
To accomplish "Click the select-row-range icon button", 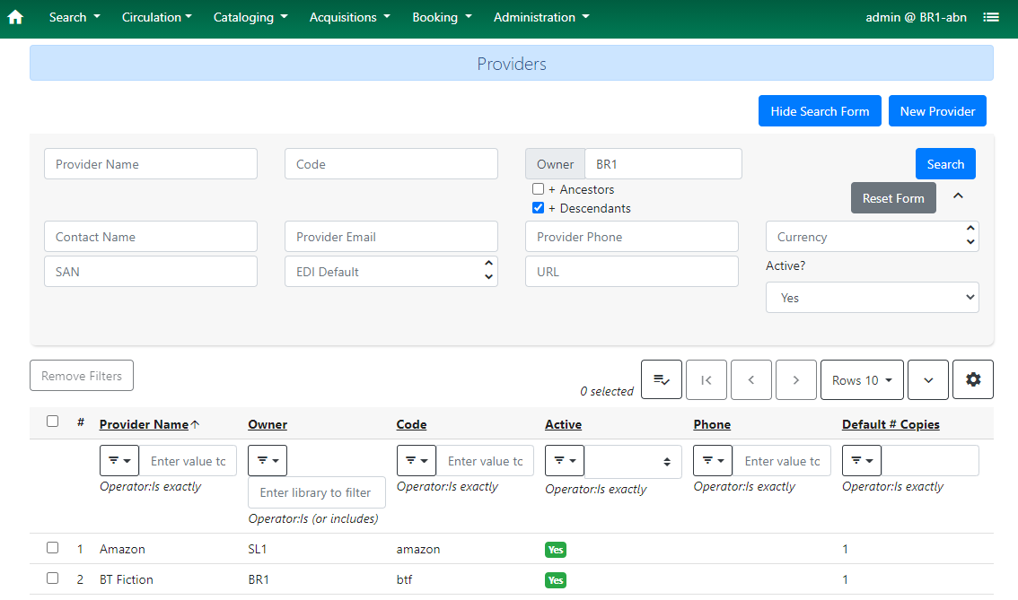I will [661, 380].
